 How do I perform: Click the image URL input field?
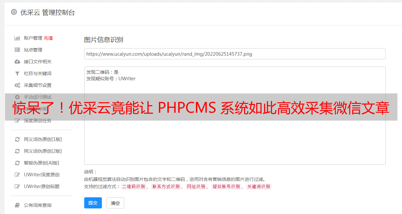click(x=235, y=54)
